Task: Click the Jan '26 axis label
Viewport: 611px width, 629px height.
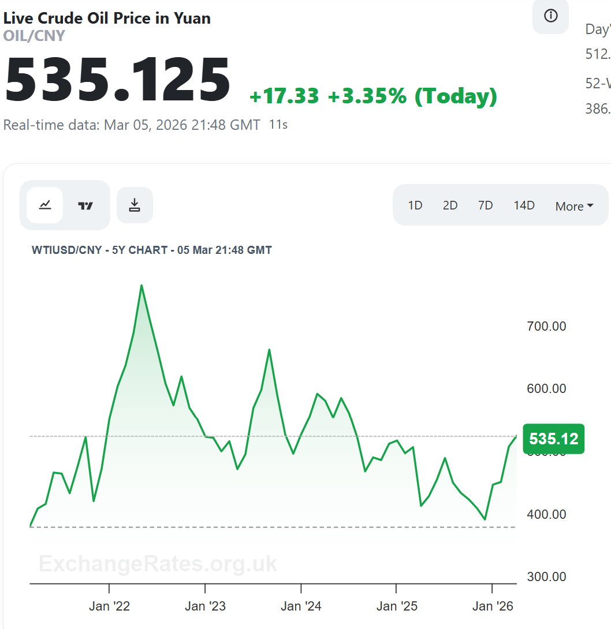Action: 493,606
